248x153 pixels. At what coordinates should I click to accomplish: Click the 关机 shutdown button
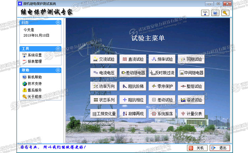pos(197,148)
